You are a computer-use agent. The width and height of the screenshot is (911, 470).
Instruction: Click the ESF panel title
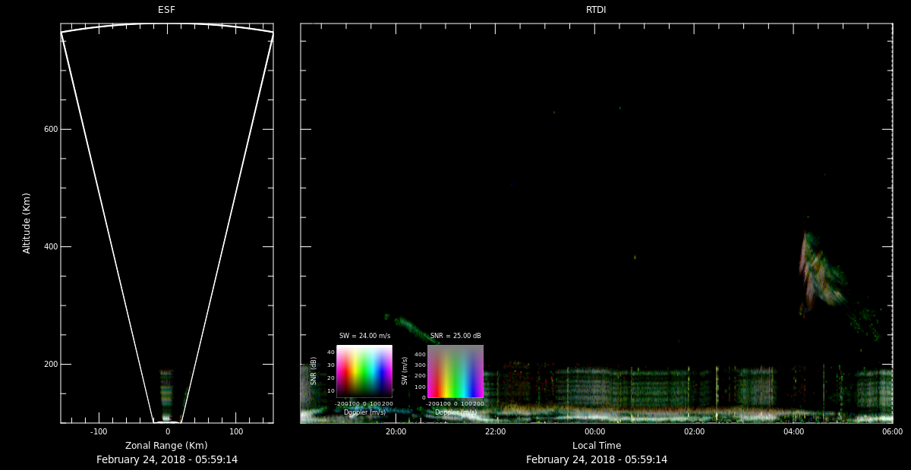click(166, 10)
